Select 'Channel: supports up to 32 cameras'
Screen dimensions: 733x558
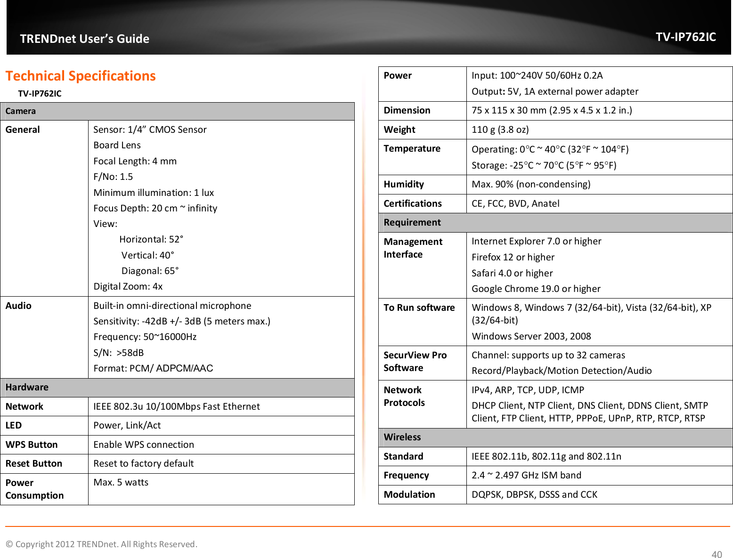(548, 355)
